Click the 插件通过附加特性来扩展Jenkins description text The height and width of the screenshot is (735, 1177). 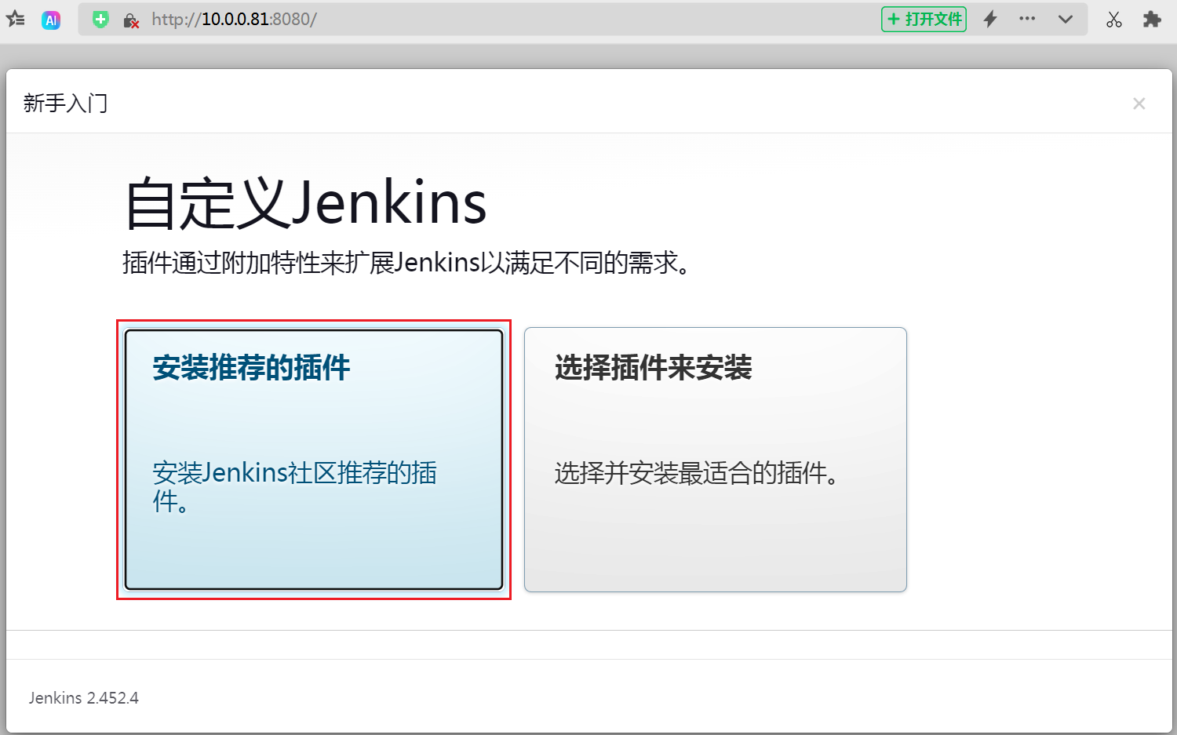coord(407,263)
